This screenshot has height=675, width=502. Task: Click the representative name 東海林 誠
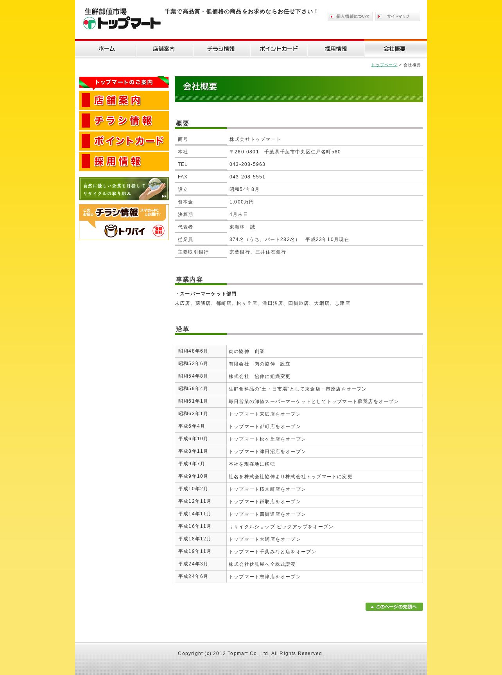[242, 227]
